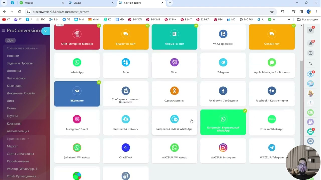Click the notifications bell icon
Screen dimensions: 321x180
[x=310, y=43]
